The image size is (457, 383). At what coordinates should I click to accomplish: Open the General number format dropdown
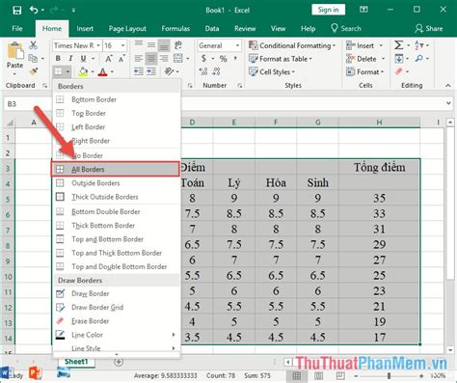[x=237, y=45]
